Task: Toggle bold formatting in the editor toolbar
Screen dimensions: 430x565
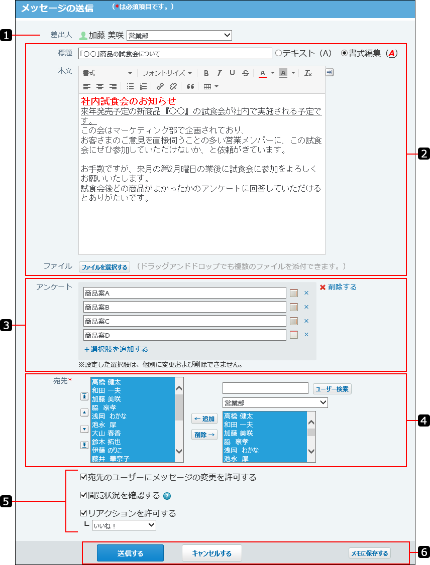Action: pyautogui.click(x=206, y=73)
